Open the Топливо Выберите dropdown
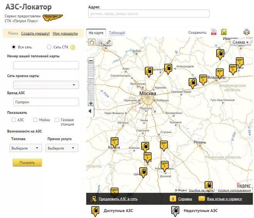 click(25, 148)
